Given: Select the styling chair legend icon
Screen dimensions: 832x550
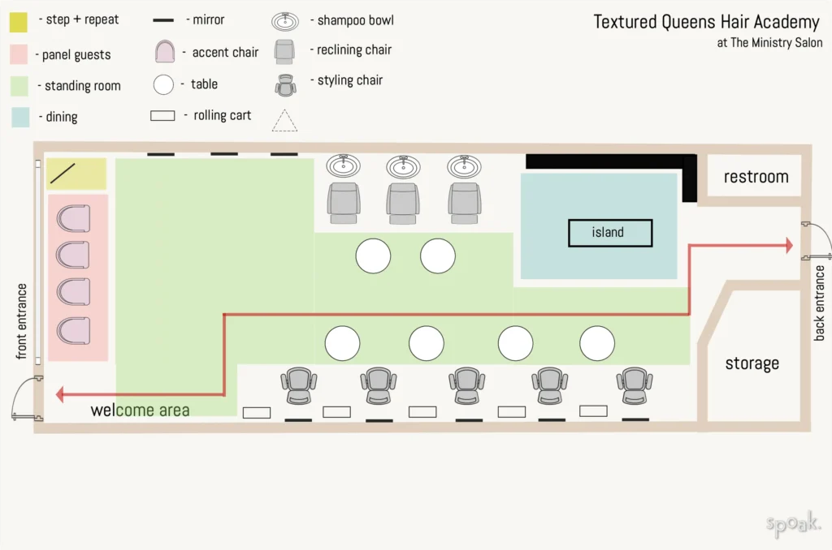Looking at the screenshot, I should tap(285, 84).
